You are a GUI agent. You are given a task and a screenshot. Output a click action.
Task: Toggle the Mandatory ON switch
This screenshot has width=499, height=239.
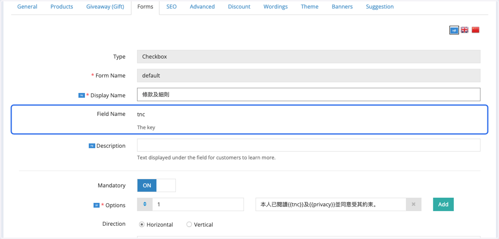tap(156, 185)
